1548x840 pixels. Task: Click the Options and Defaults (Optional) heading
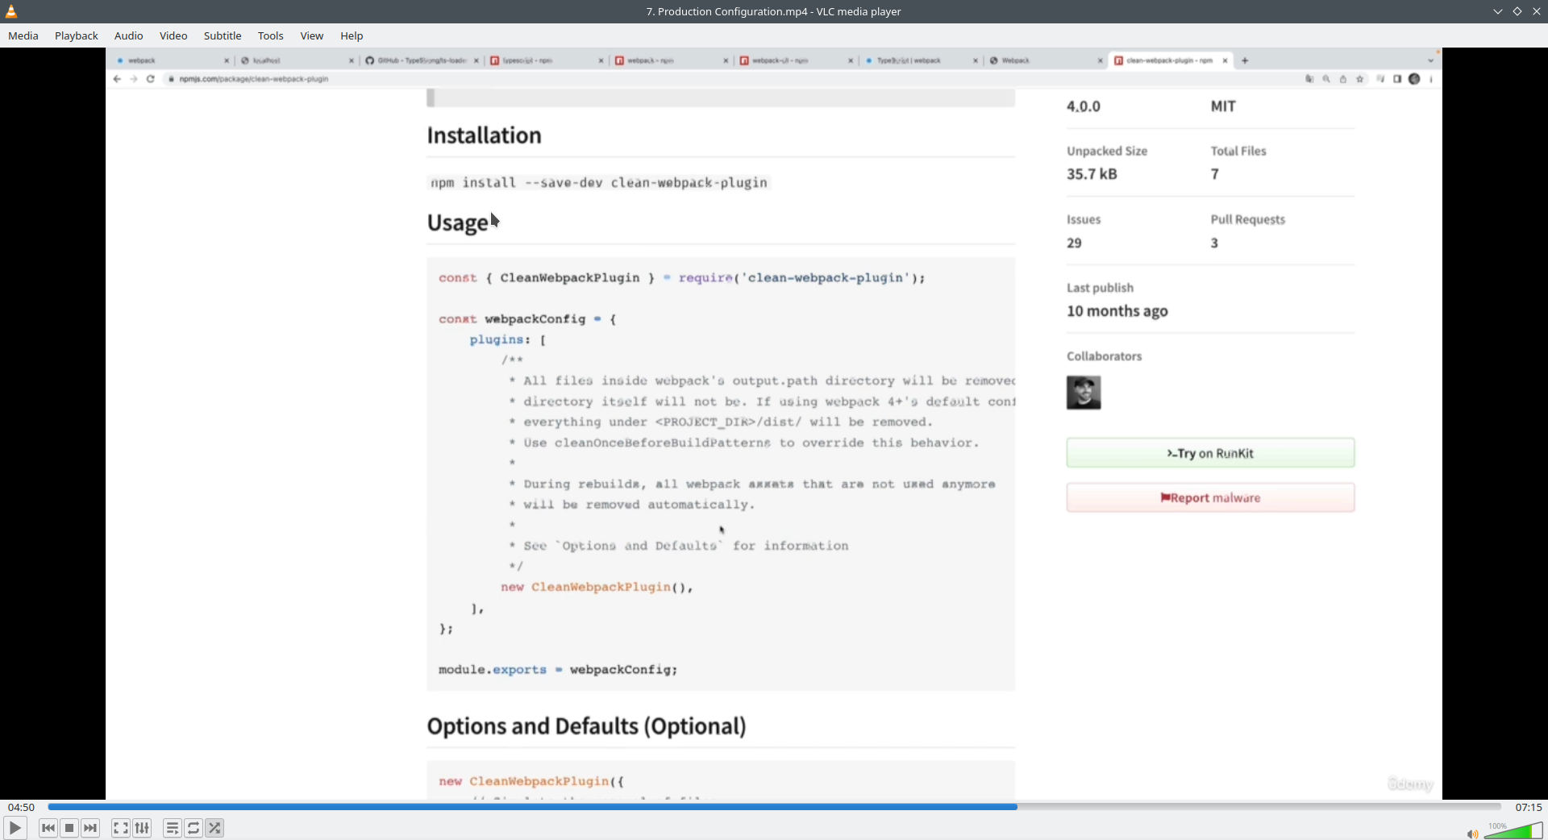[586, 726]
